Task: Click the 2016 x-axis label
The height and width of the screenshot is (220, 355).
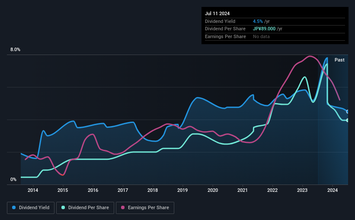Action: pyautogui.click(x=93, y=190)
